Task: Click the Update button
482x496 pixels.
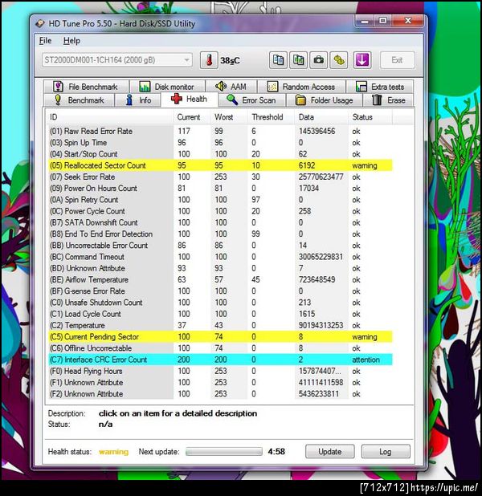Action: [329, 451]
